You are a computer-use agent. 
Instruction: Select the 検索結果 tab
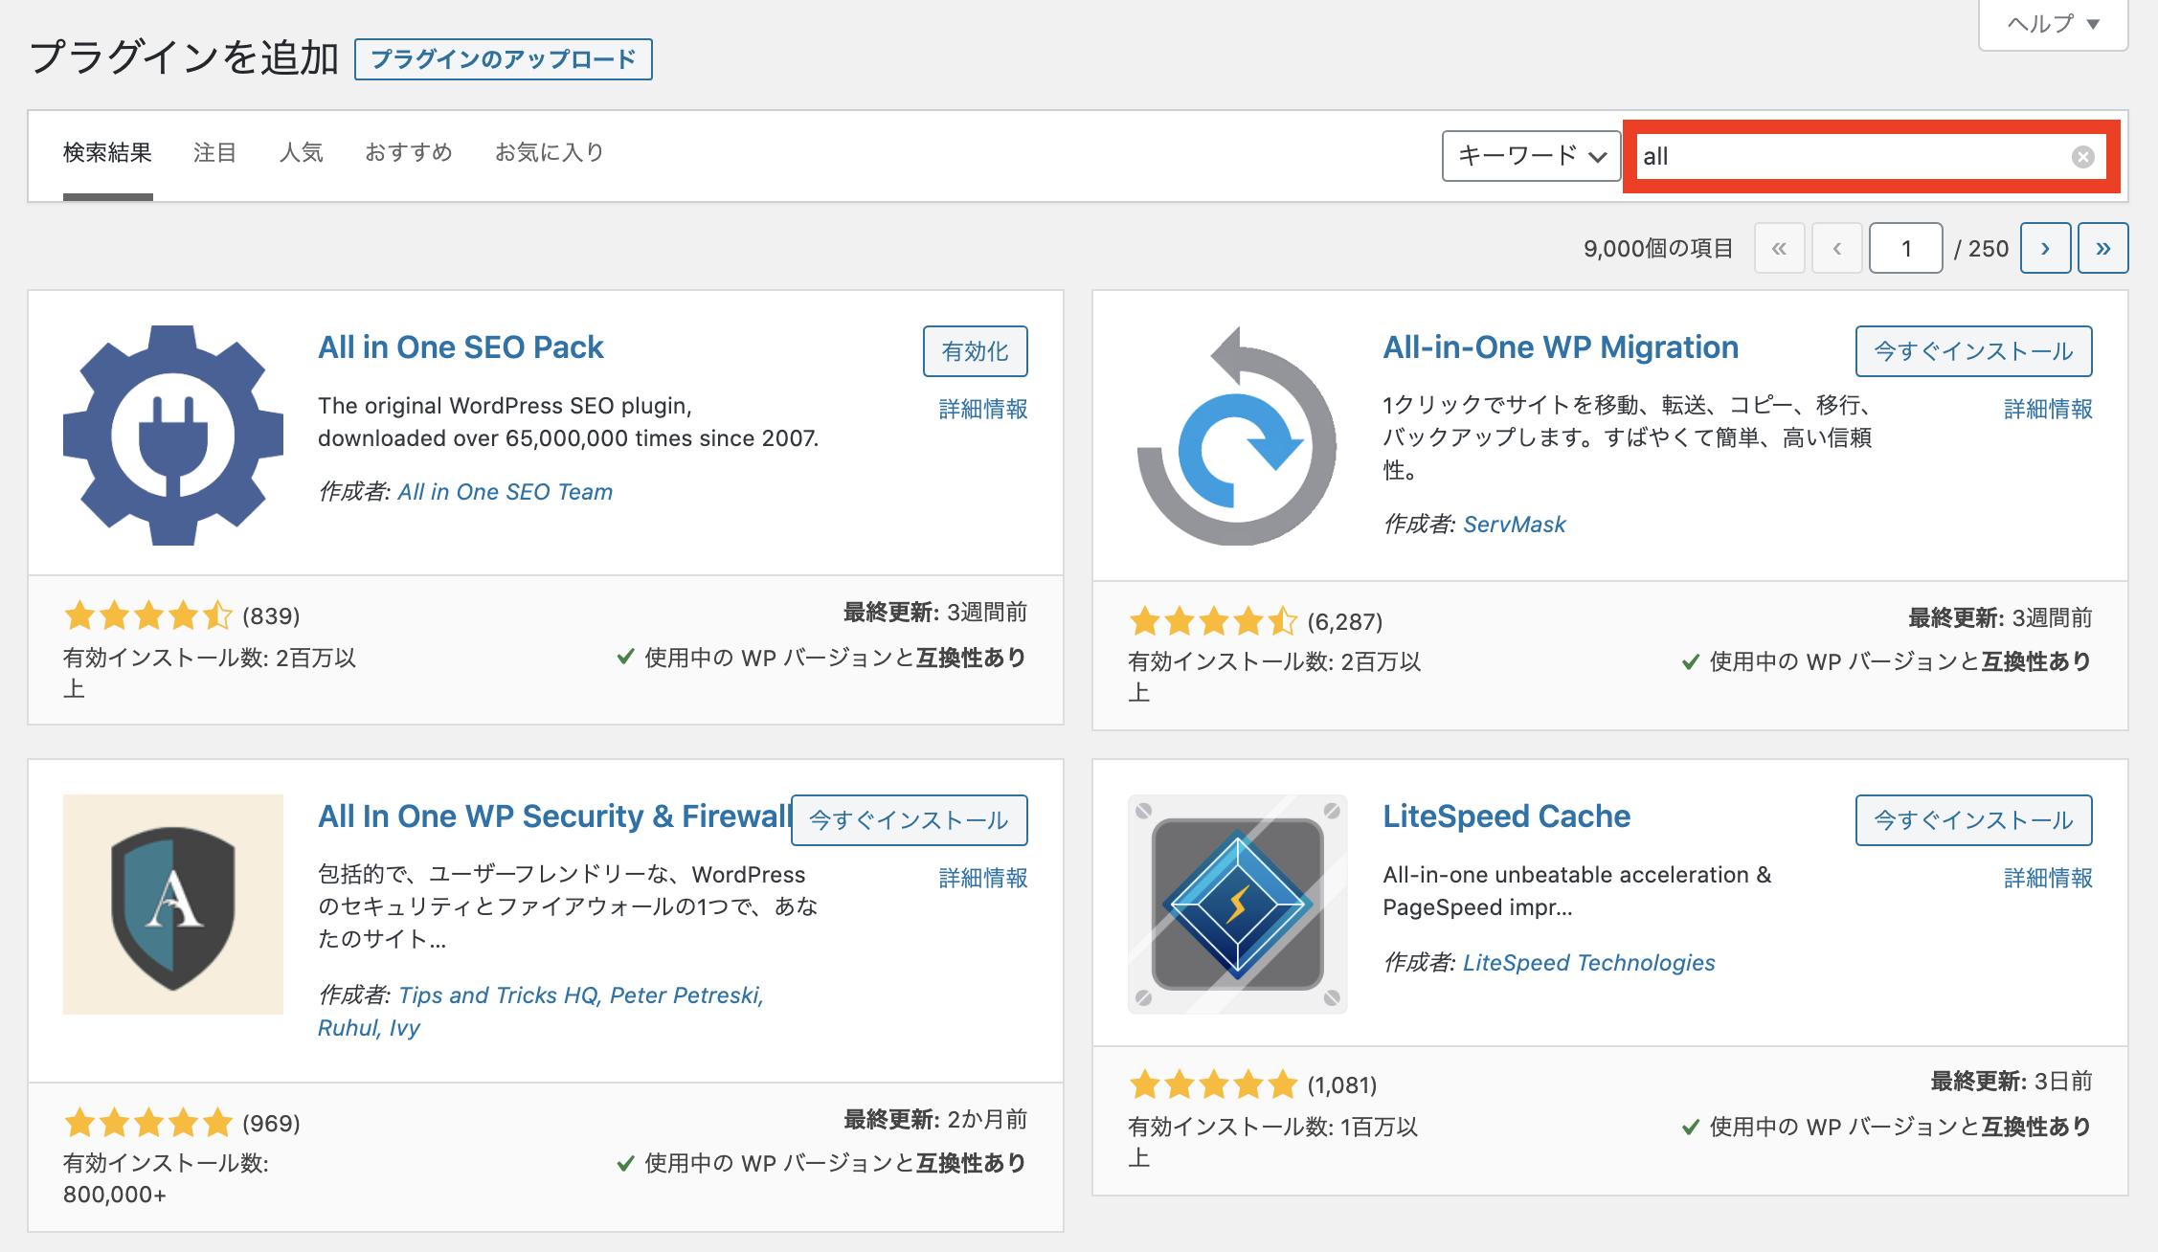click(x=108, y=153)
